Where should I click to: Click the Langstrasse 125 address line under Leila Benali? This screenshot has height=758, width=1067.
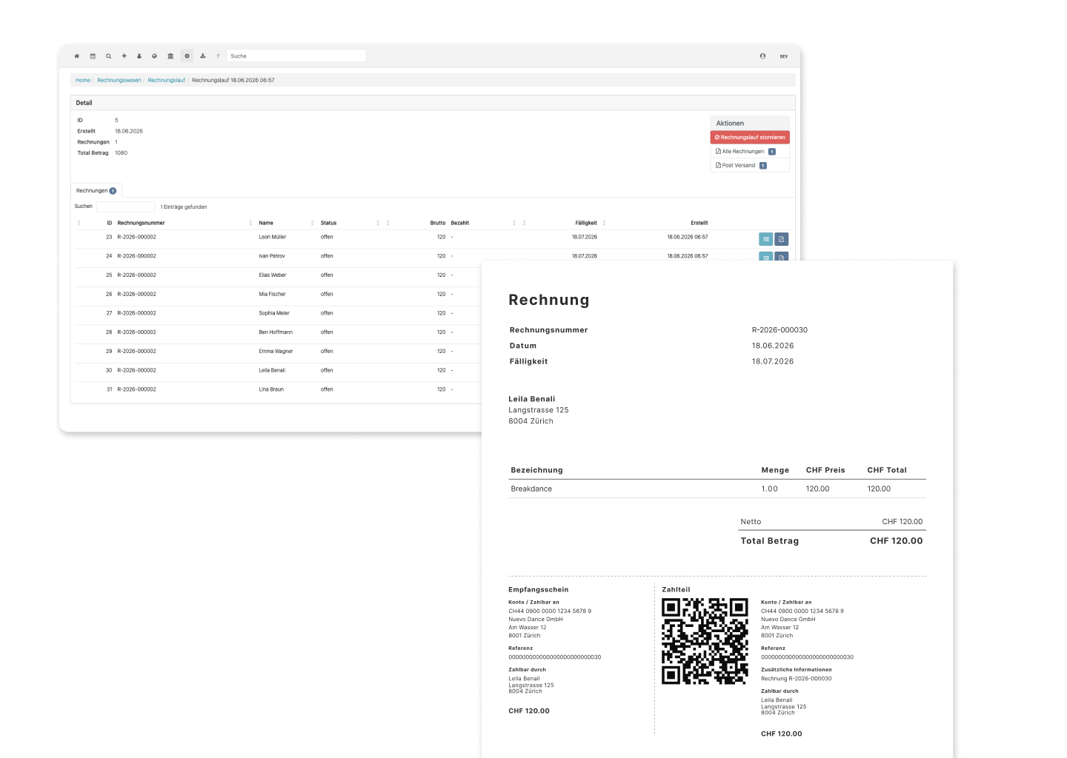pyautogui.click(x=539, y=410)
